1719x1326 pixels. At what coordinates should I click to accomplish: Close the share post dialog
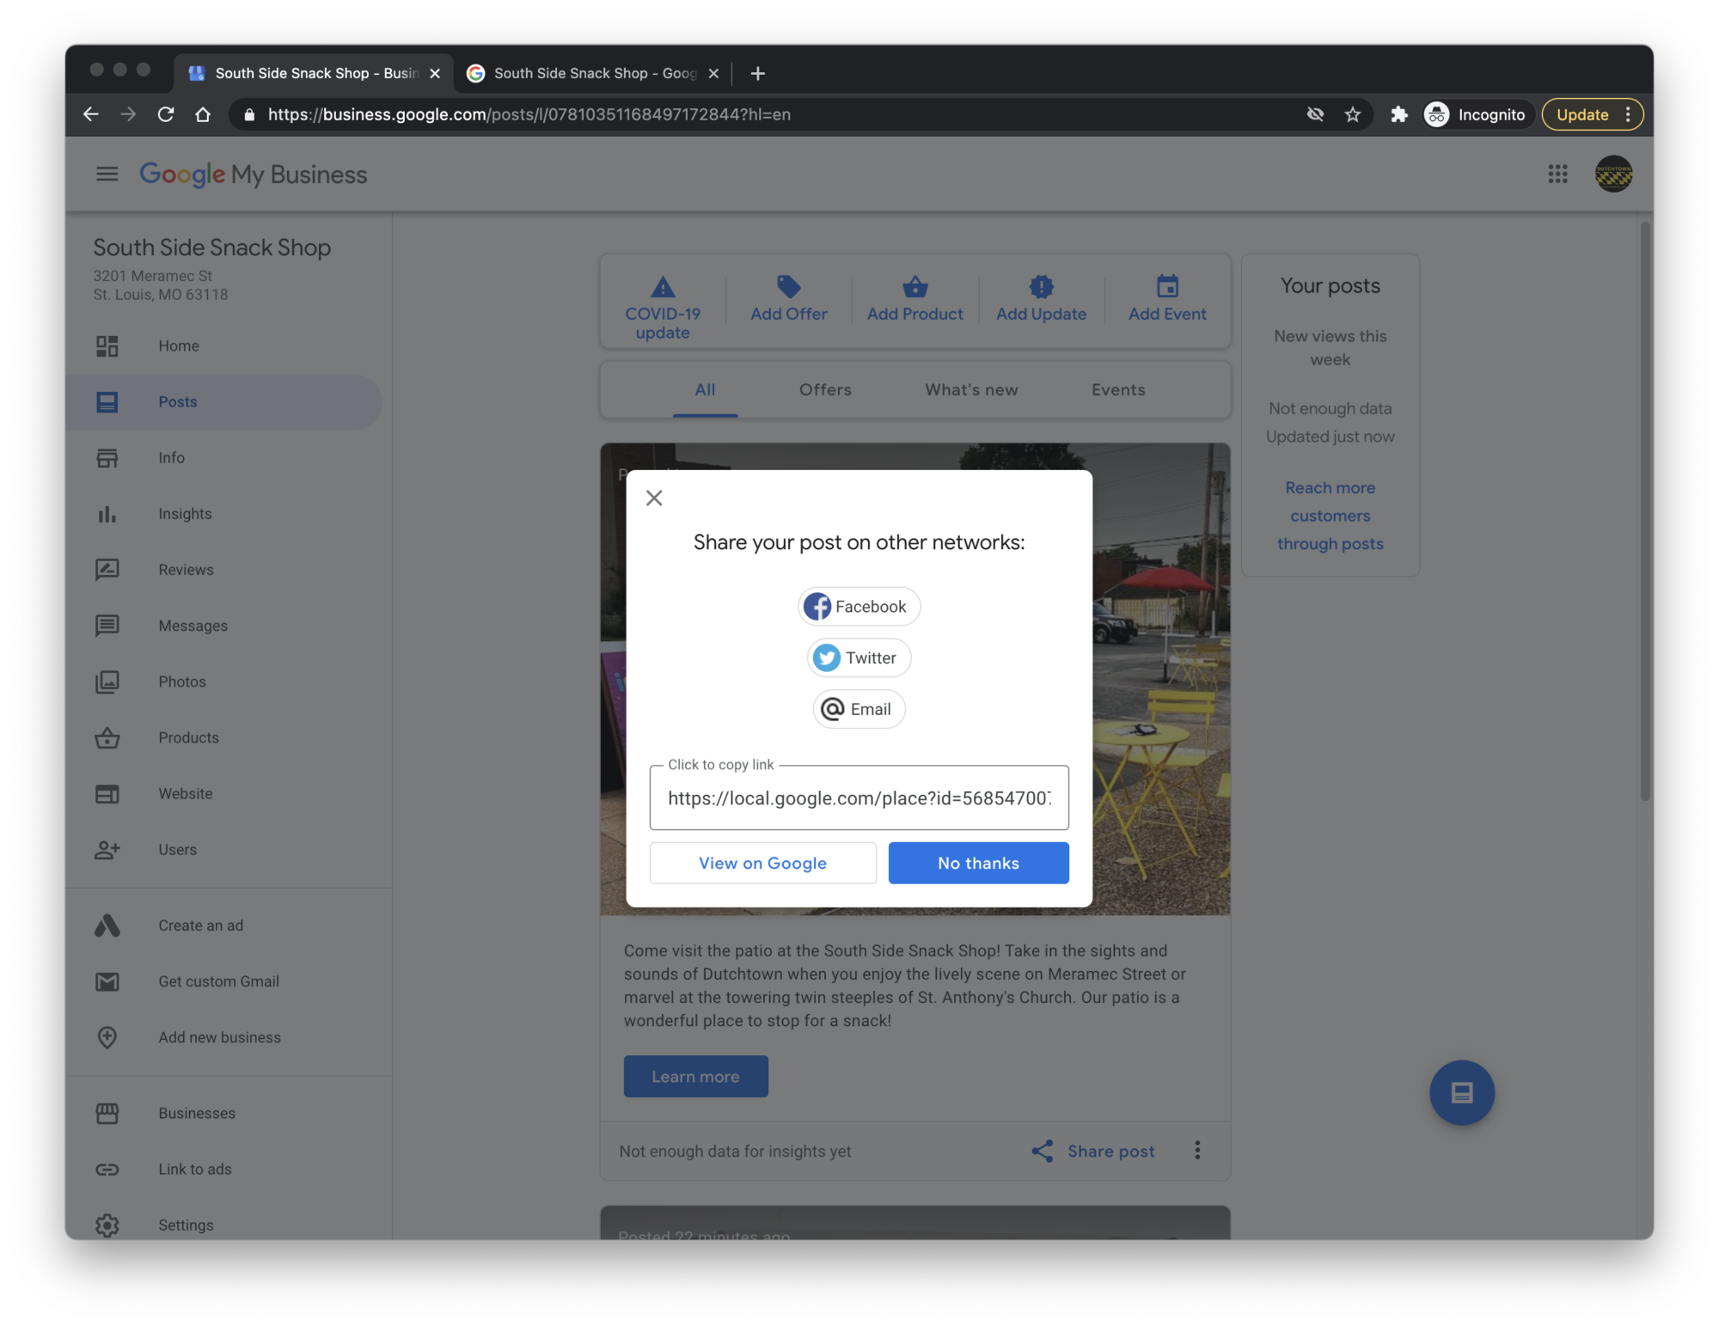pyautogui.click(x=654, y=498)
